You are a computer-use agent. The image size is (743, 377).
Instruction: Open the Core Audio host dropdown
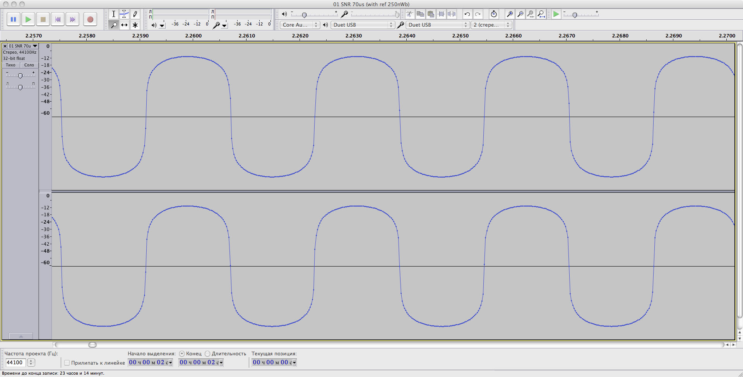(300, 25)
